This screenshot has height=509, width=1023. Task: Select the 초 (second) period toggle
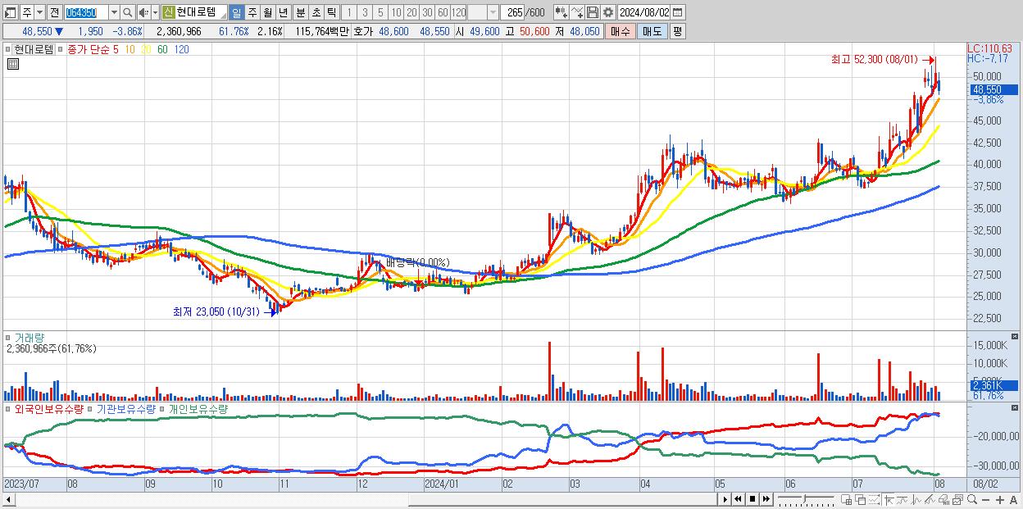[x=316, y=12]
